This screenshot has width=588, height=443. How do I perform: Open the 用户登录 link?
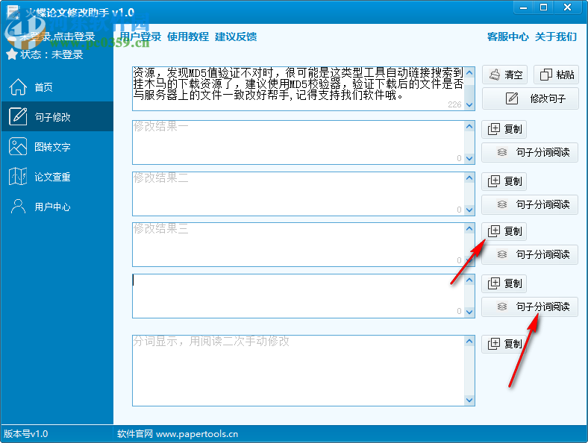click(x=140, y=37)
